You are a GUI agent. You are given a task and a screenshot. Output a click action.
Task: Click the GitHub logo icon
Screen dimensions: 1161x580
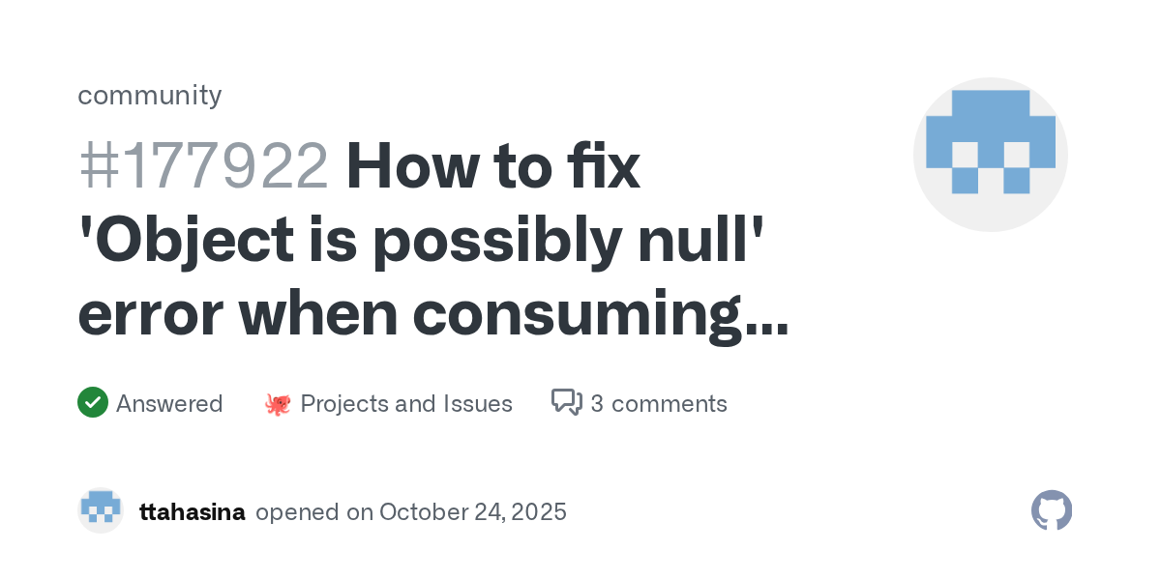coord(1052,510)
